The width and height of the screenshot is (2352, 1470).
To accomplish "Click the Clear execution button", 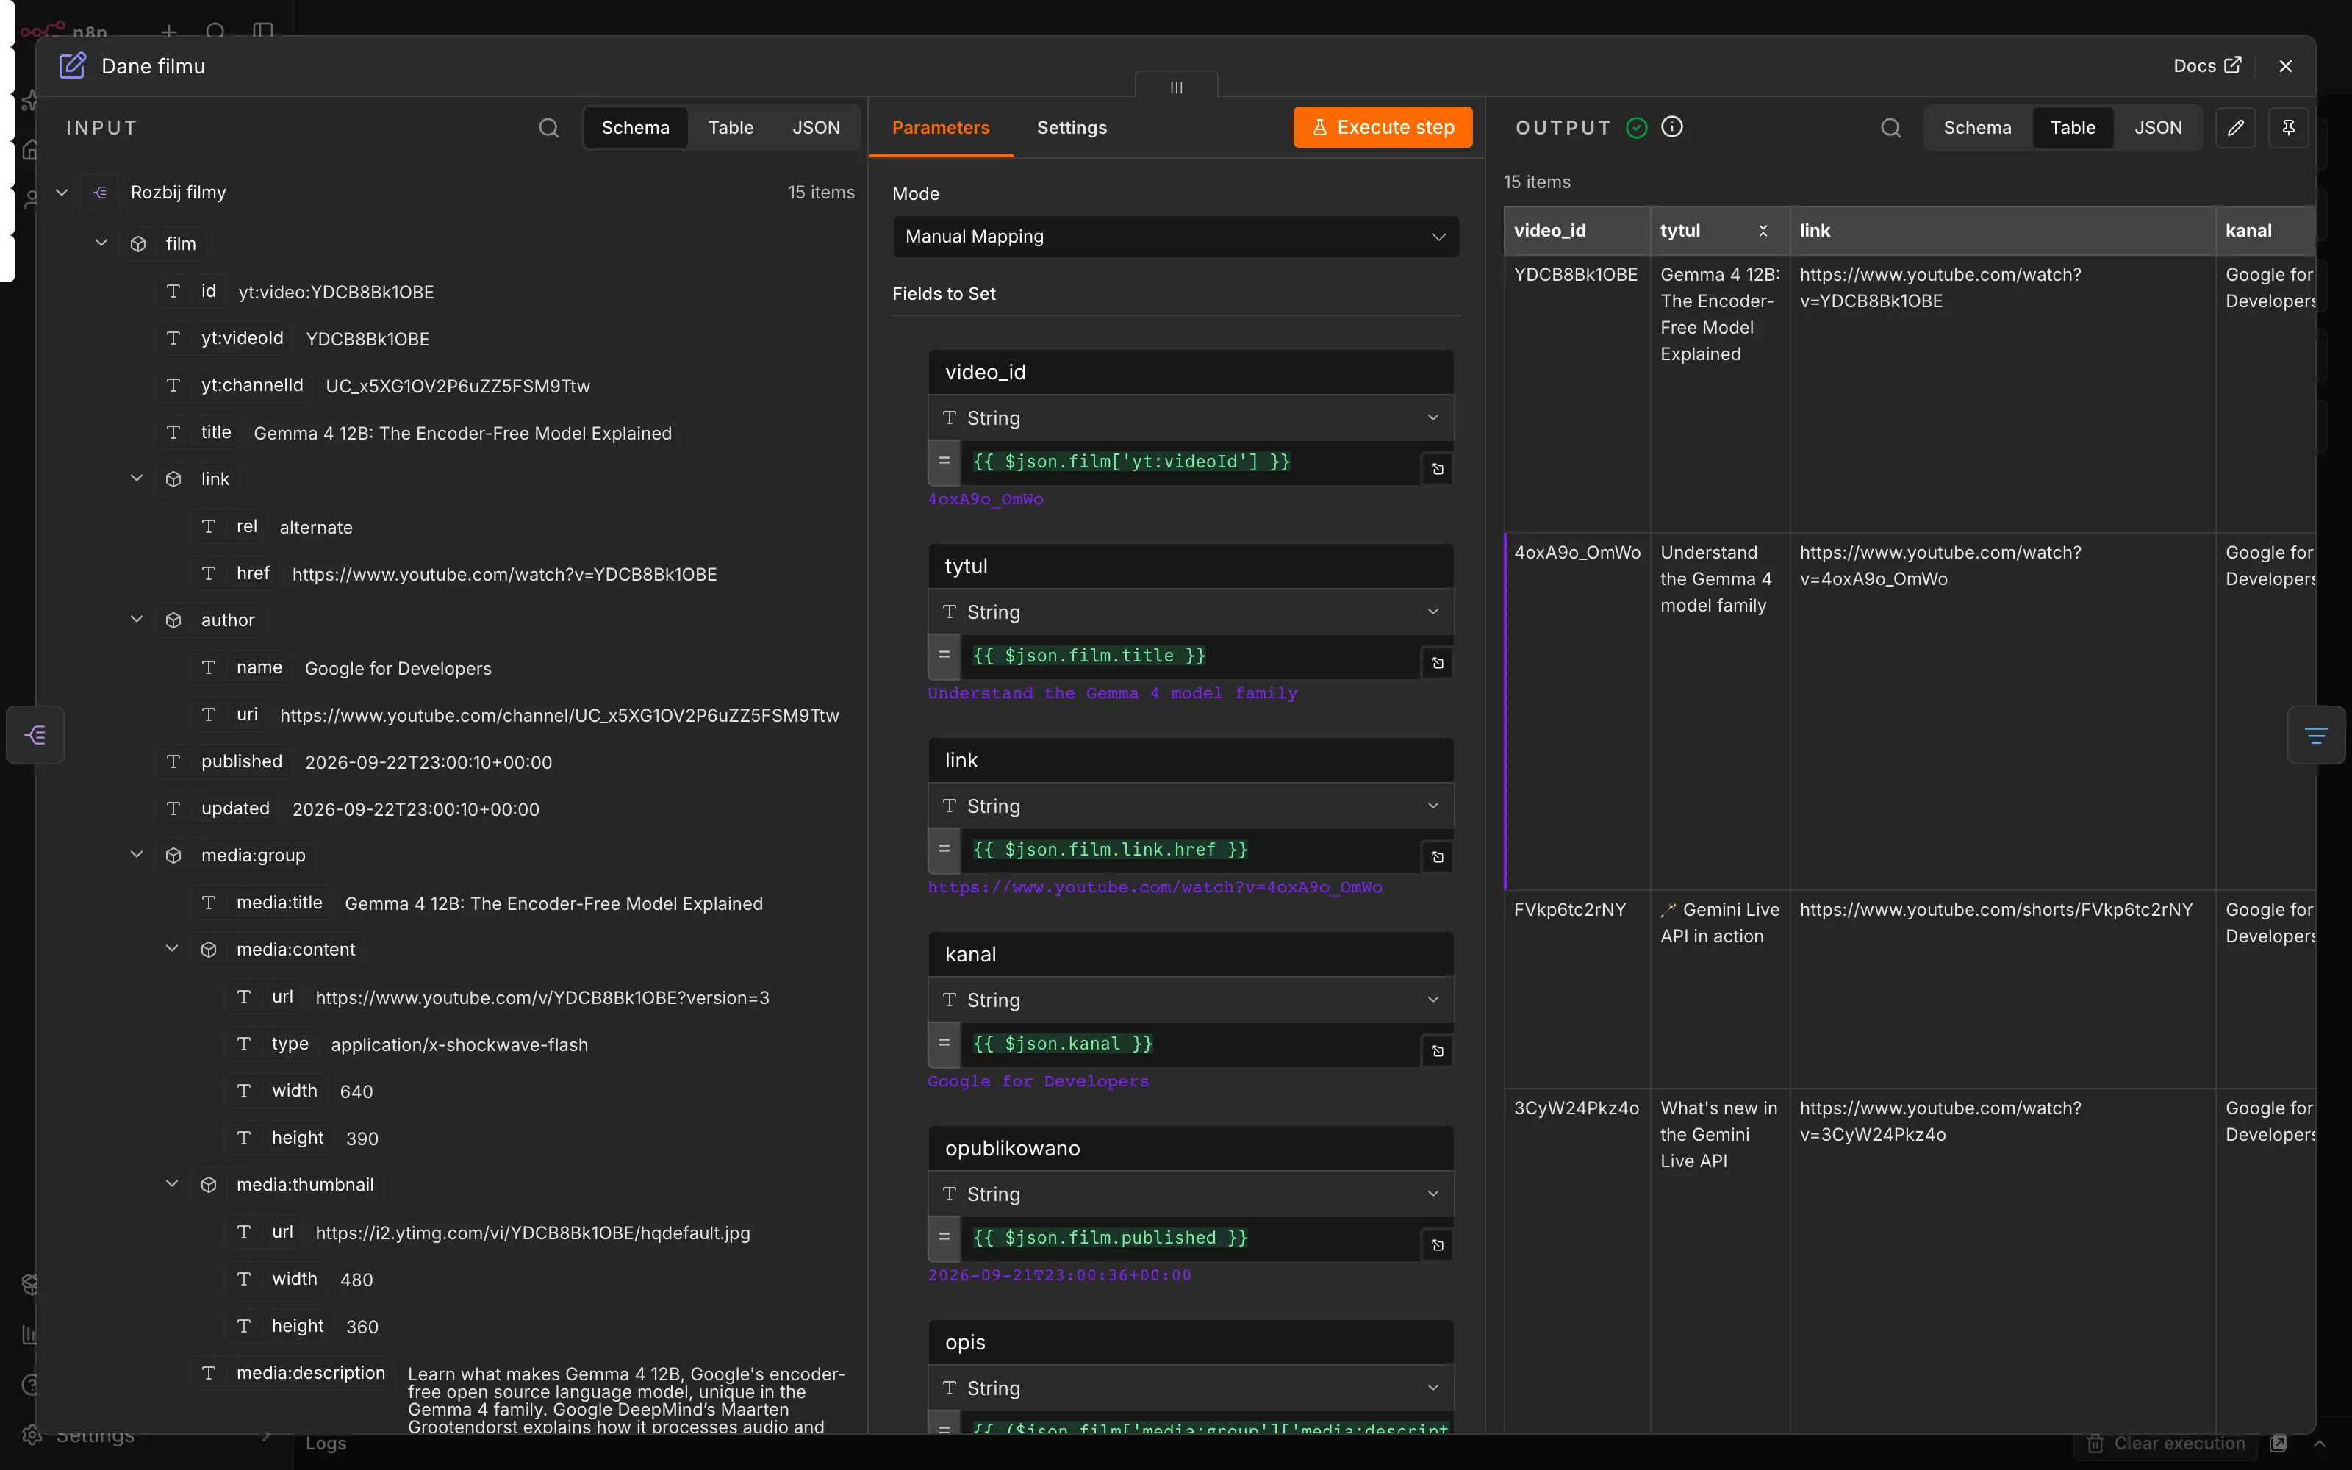I will (x=2165, y=1444).
